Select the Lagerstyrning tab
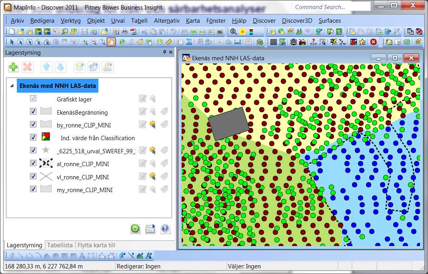This screenshot has height=274, width=428. (24, 245)
